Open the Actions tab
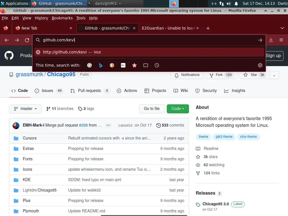 [x=127, y=91]
